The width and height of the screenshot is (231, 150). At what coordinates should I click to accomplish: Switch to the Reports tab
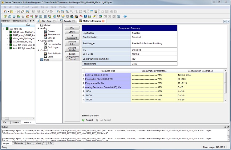[67, 21]
